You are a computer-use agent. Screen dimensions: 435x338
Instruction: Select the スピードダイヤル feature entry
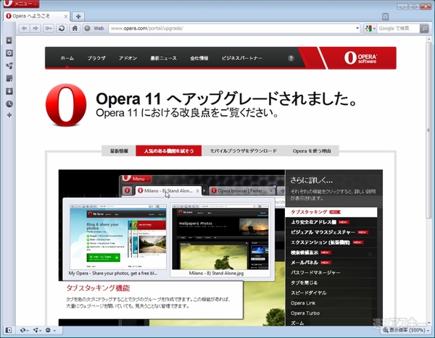pos(331,293)
